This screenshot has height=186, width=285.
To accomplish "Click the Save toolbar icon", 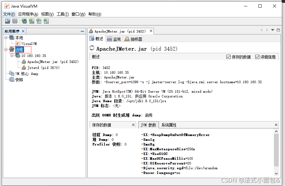I will coord(15,21).
